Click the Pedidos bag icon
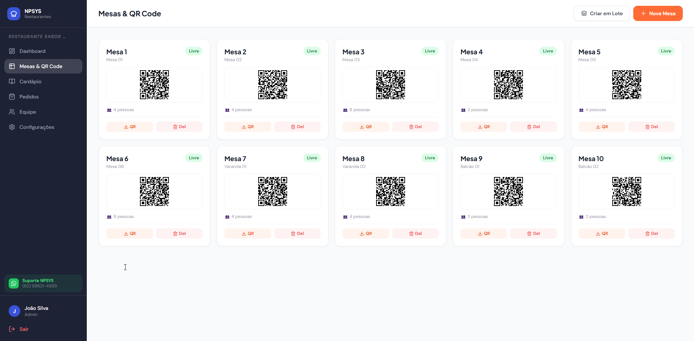The image size is (694, 341). click(x=12, y=97)
